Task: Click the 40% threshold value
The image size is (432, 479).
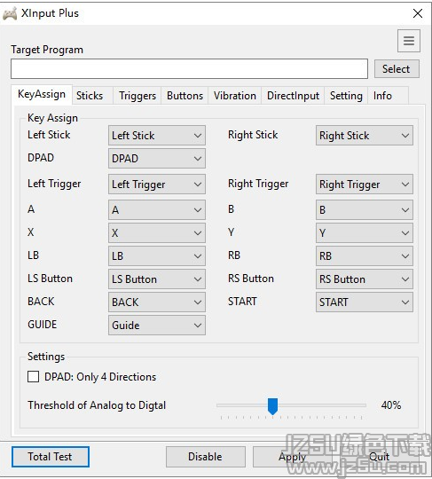Action: pyautogui.click(x=391, y=405)
